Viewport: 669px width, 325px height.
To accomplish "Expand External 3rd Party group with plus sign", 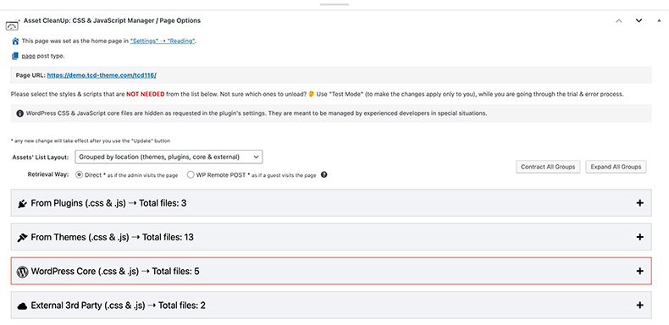I will [639, 305].
